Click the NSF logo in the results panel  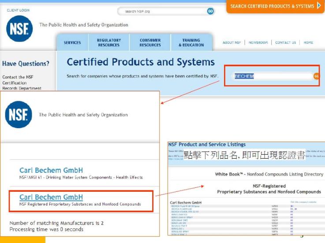coord(19,115)
